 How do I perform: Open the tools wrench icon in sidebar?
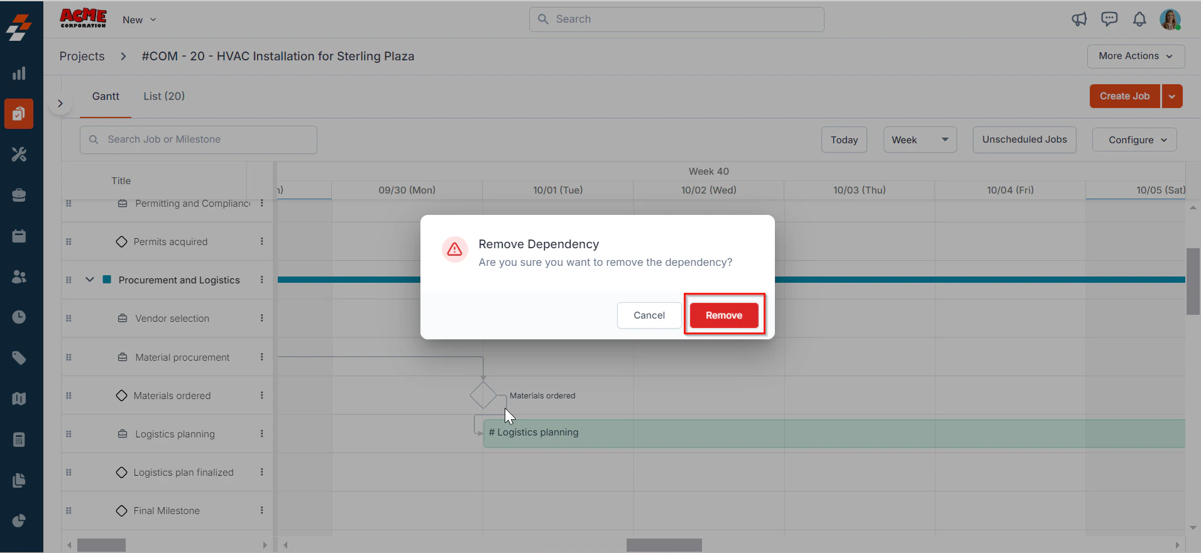pos(19,155)
